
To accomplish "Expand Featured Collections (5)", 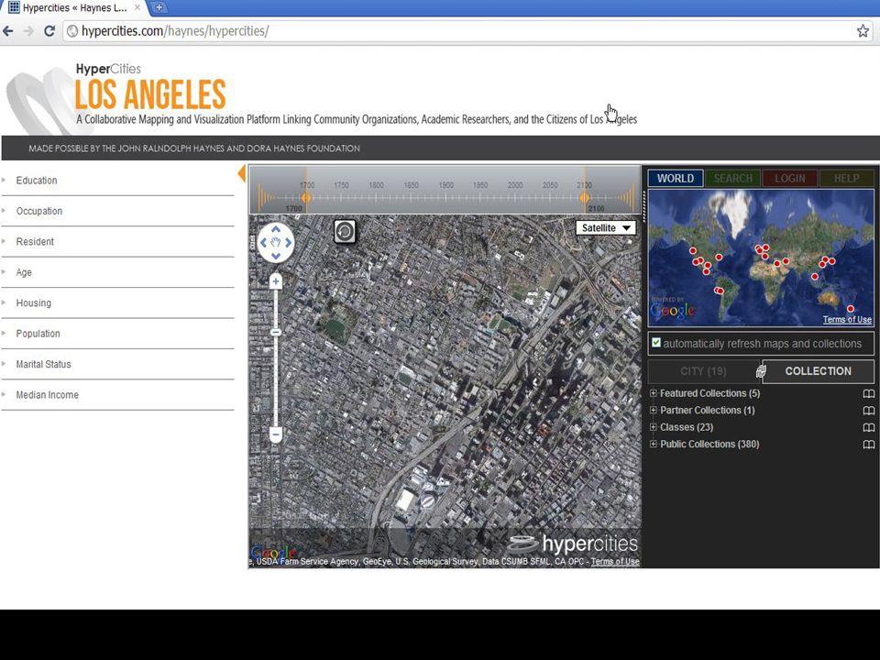I will pos(654,393).
